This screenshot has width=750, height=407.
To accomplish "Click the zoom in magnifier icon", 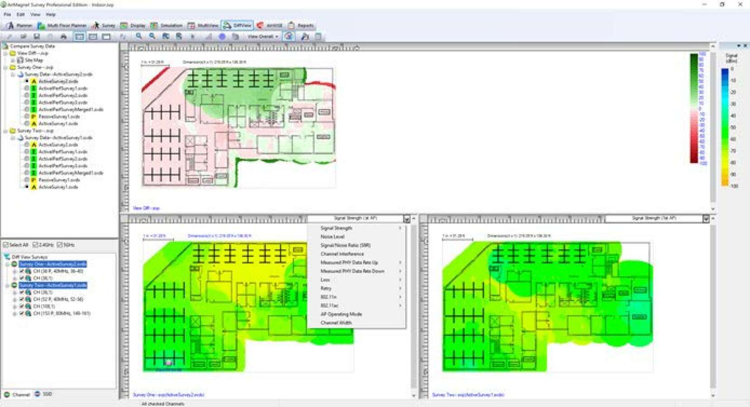I will coord(139,37).
